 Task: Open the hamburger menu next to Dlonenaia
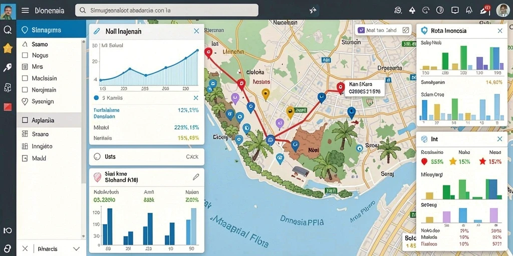coord(25,10)
